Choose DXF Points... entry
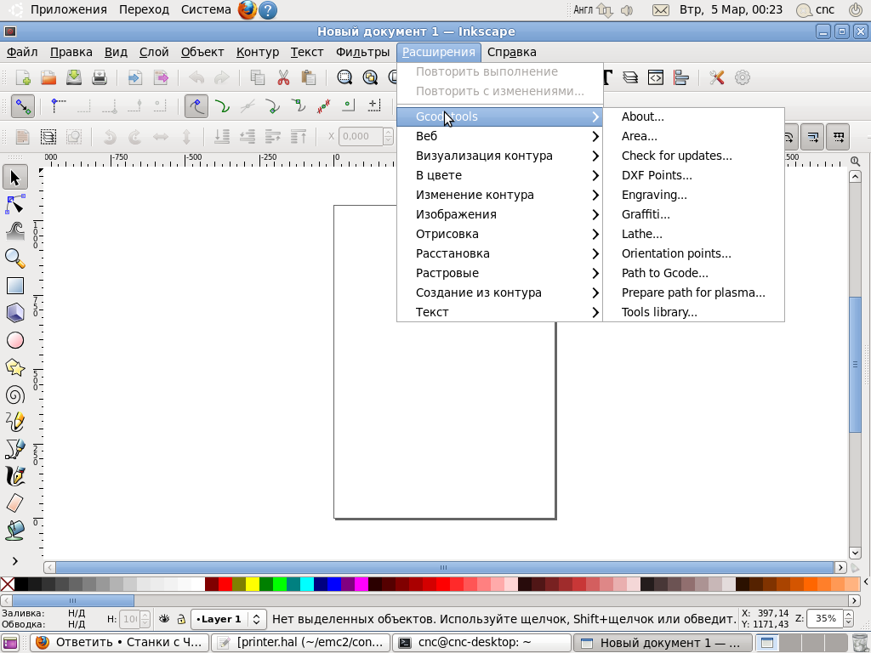The width and height of the screenshot is (871, 653). (x=693, y=175)
